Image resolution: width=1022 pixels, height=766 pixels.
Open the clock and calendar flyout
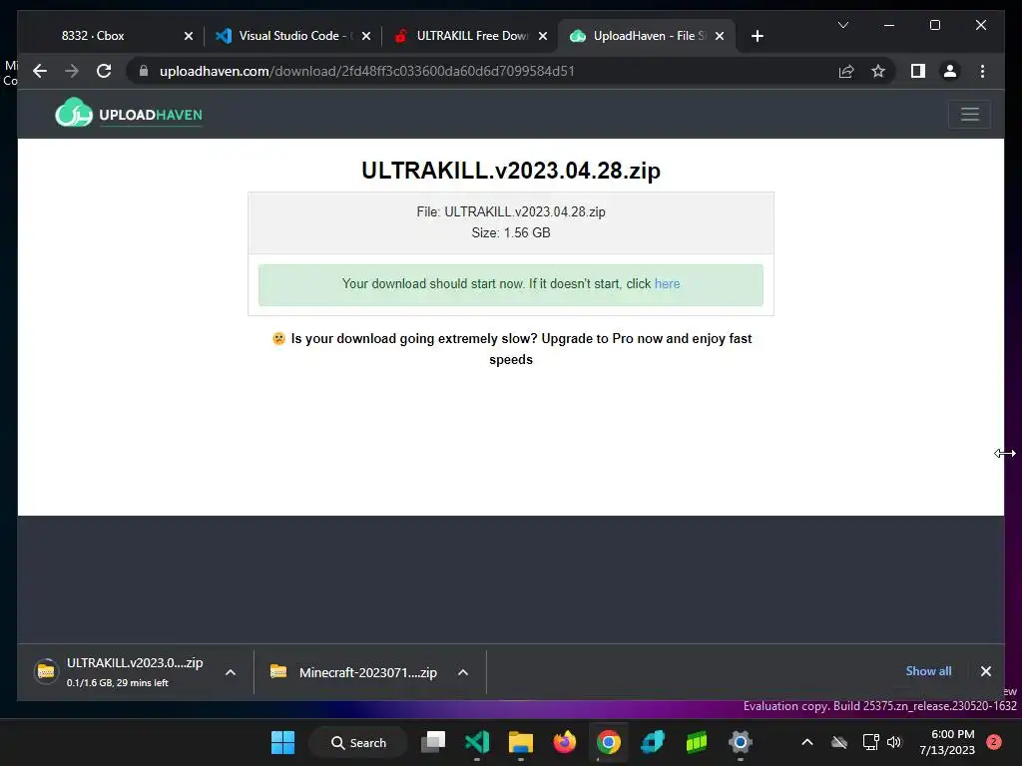coord(947,742)
